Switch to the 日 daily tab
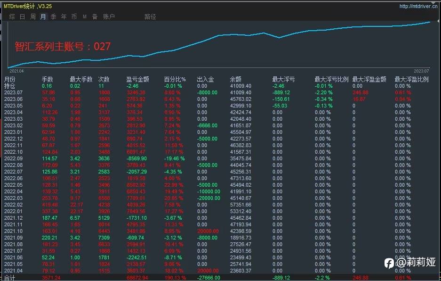The width and height of the screenshot is (441, 281). [22, 17]
